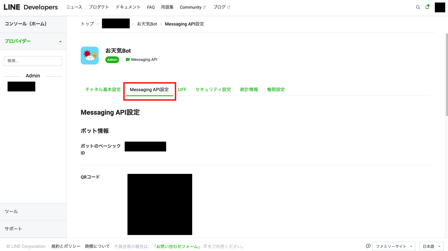Open the Community external link

193,7
